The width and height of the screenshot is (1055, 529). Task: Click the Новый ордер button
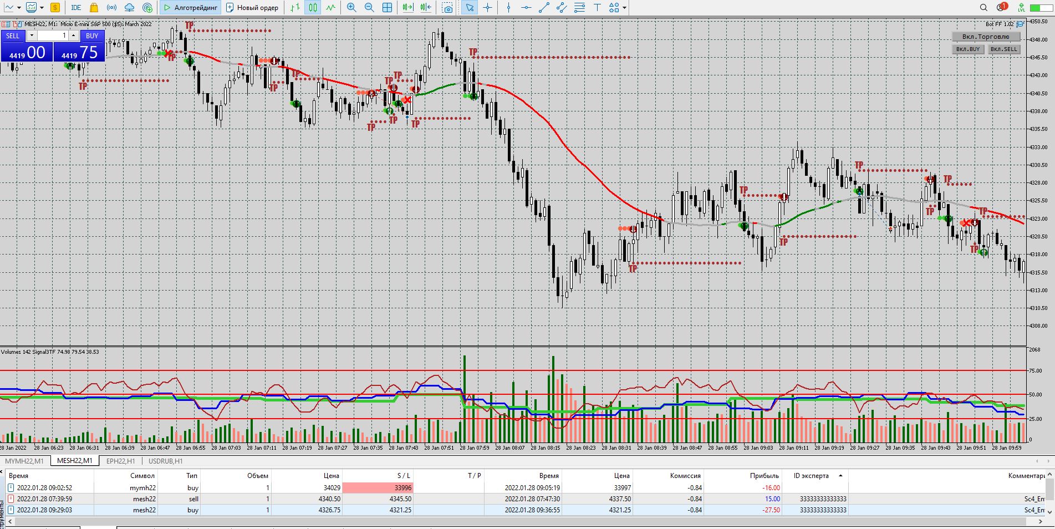(252, 8)
